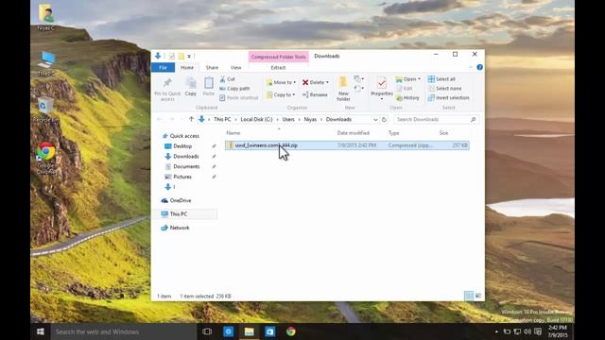Open the volume control tray icon
The height and width of the screenshot is (340, 605).
click(527, 331)
